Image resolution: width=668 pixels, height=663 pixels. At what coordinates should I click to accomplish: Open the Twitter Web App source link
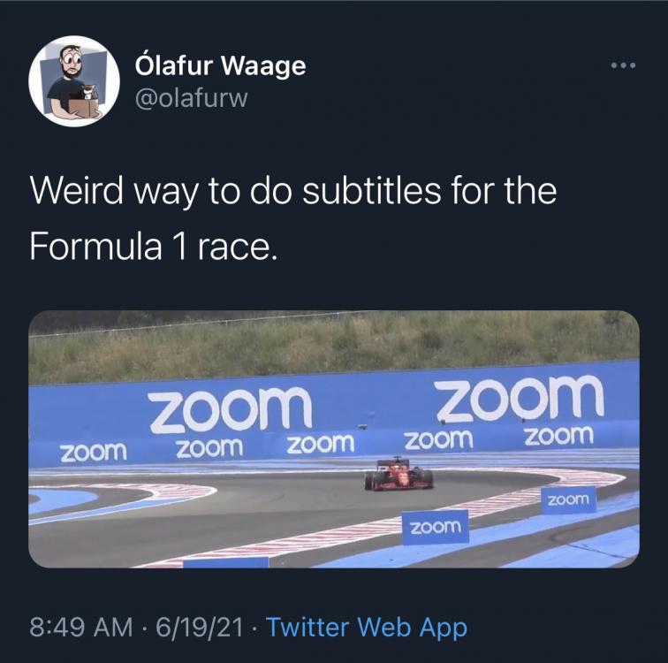point(366,627)
